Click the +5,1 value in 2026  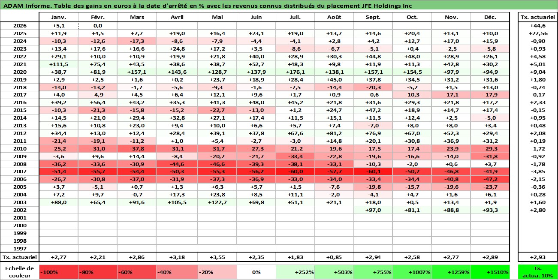[58, 26]
